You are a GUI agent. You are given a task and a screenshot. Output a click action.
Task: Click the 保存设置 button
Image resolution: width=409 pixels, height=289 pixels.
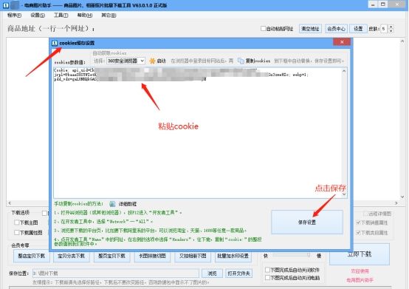click(307, 222)
